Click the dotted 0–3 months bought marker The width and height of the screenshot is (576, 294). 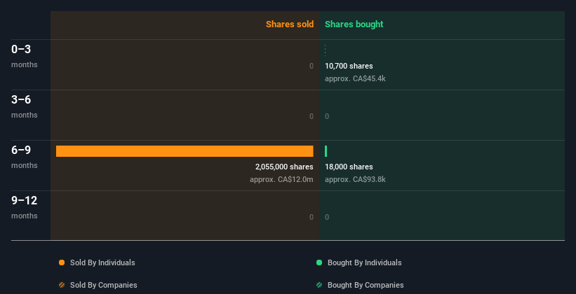click(326, 50)
